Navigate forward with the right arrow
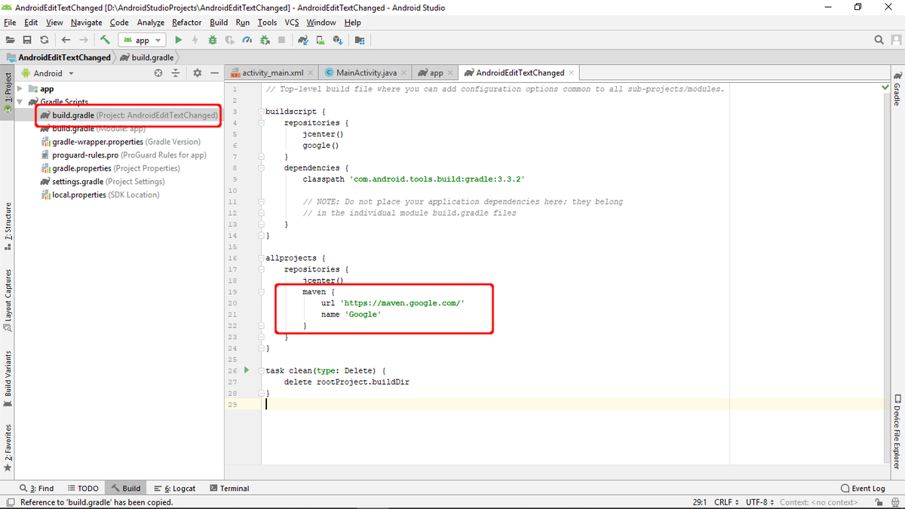The image size is (905, 509). 83,40
